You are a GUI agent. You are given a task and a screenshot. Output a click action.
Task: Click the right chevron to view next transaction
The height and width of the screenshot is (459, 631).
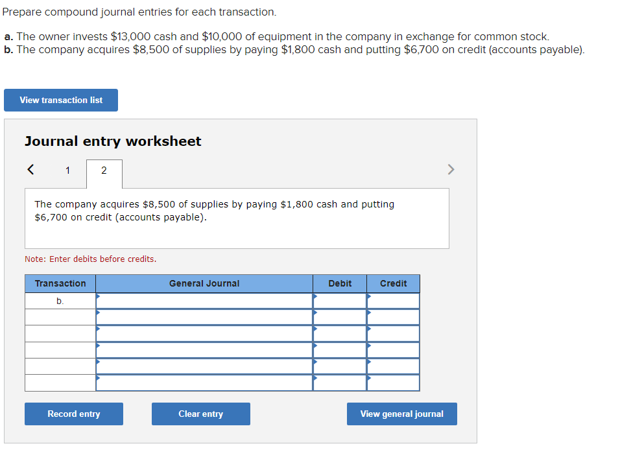tap(451, 169)
